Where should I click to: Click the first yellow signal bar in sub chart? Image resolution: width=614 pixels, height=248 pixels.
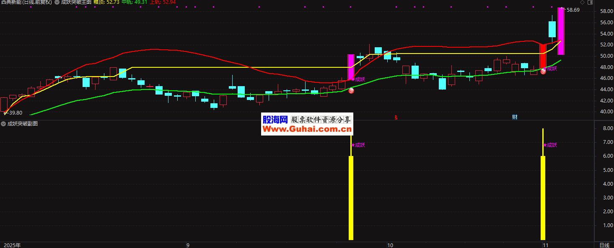pyautogui.click(x=351, y=199)
